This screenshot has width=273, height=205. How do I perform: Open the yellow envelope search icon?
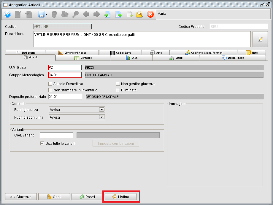click(139, 14)
